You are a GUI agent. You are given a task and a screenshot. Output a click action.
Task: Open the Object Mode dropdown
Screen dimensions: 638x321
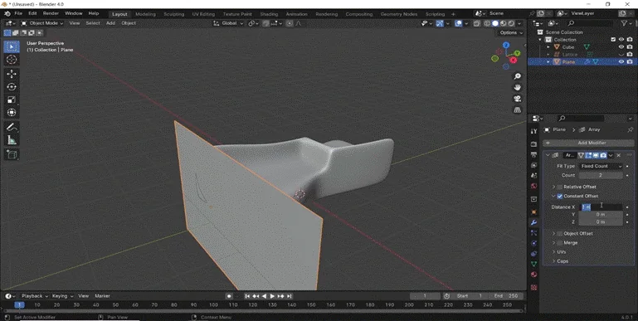(x=42, y=23)
